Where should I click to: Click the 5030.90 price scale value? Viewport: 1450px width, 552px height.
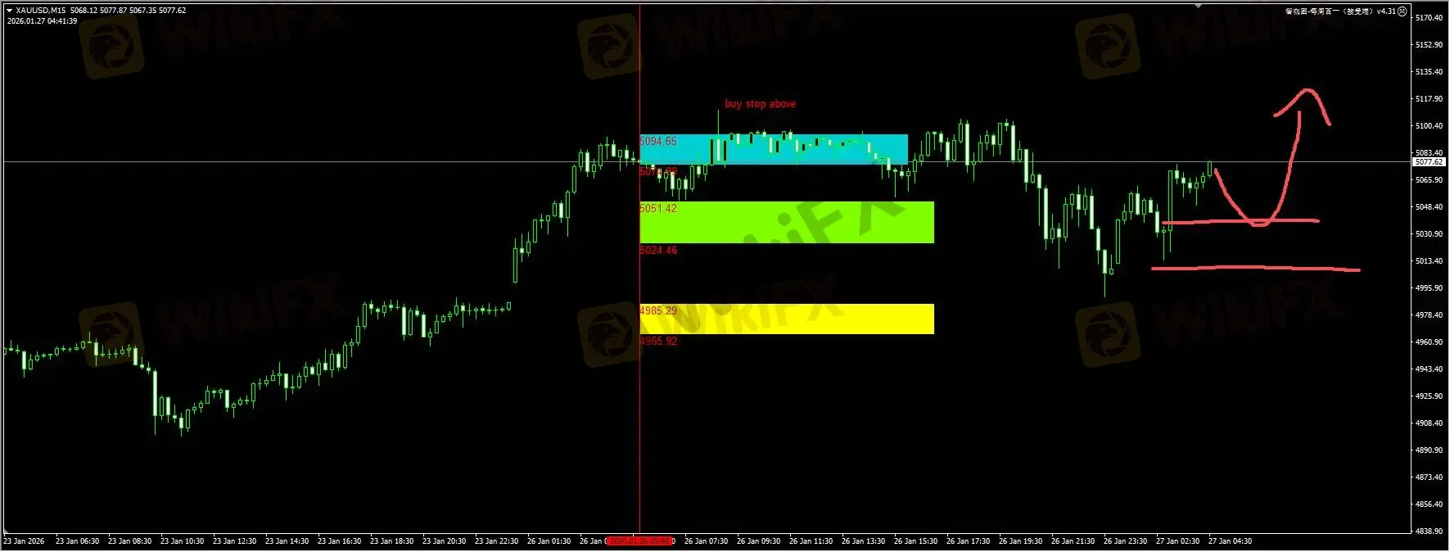(1429, 234)
